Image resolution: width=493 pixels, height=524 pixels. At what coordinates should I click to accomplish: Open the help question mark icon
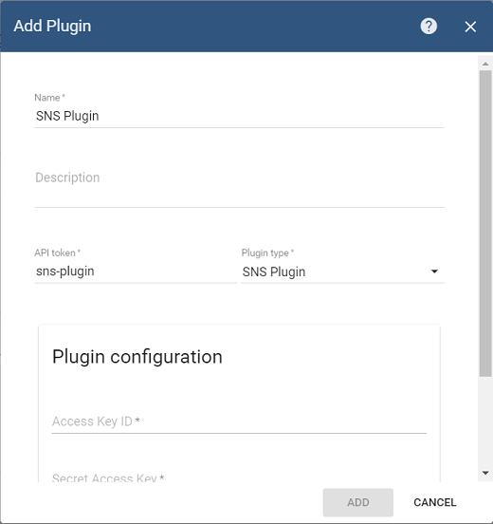[429, 26]
